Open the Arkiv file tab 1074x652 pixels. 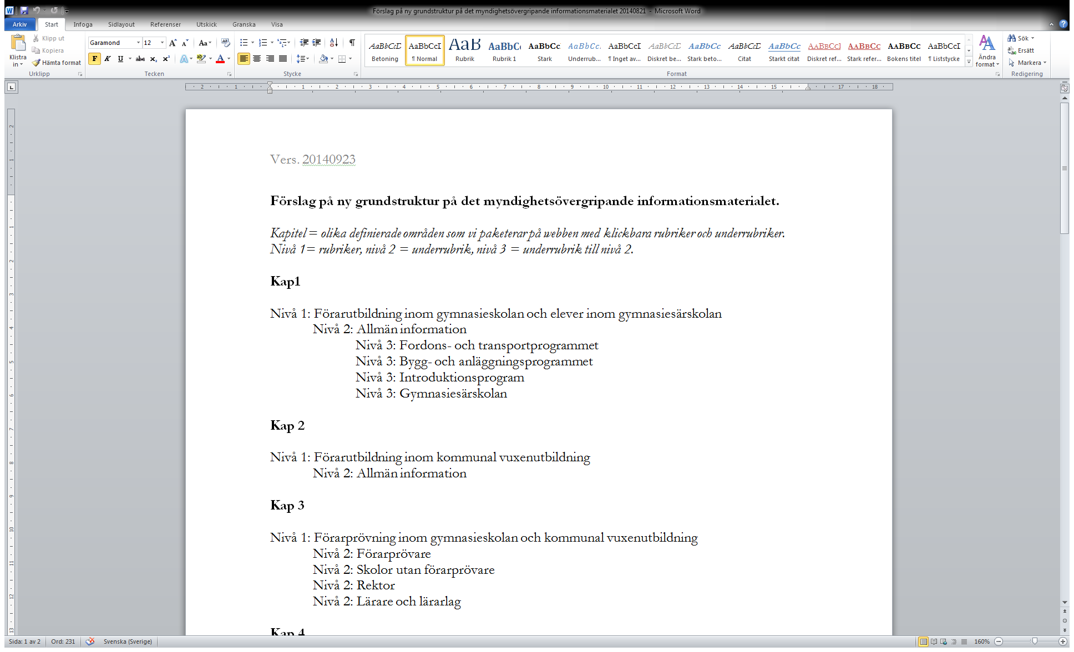19,24
